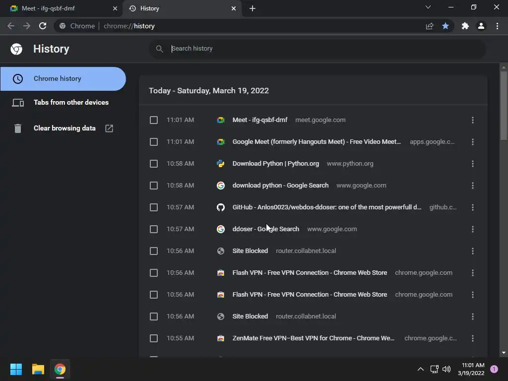The height and width of the screenshot is (381, 508).
Task: Open the taskbar clock showing 11:01 AM
Action: coord(471,369)
